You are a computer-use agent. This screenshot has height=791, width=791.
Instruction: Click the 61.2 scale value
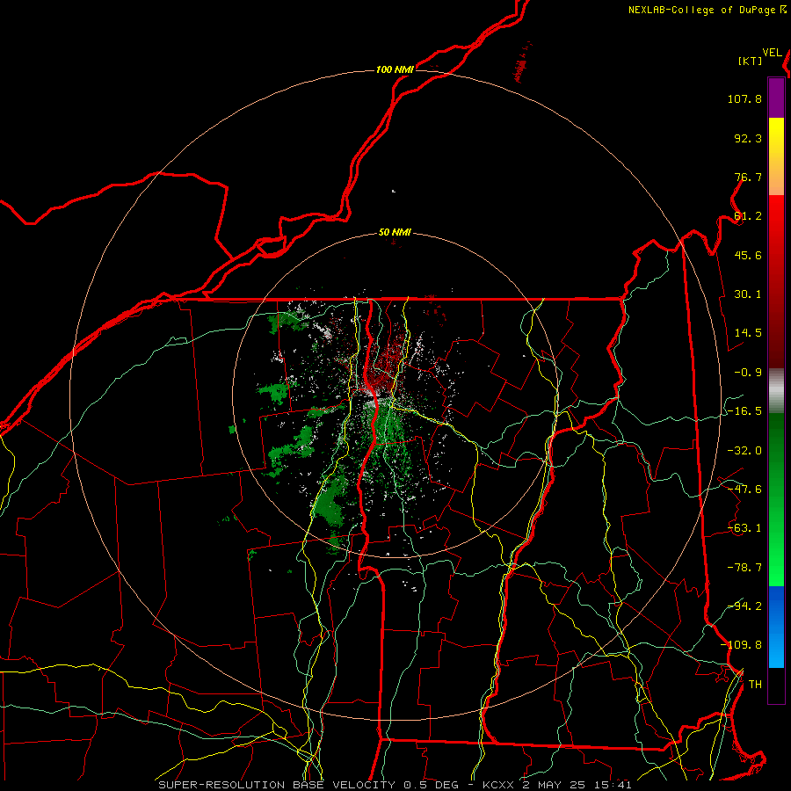[748, 216]
